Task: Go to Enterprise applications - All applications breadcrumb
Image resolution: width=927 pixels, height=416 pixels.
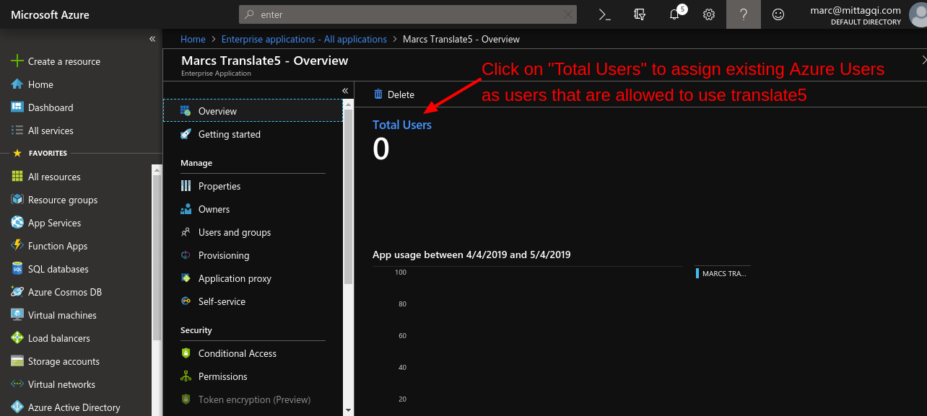Action: click(x=304, y=39)
